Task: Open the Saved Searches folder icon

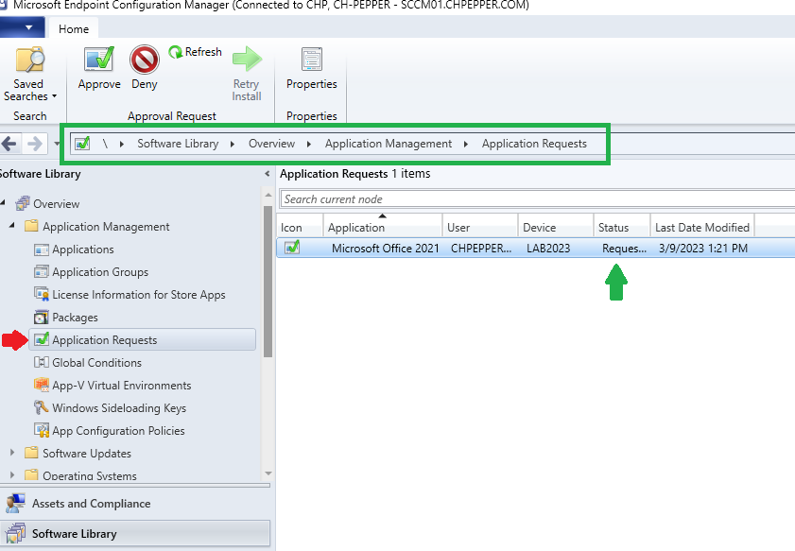Action: 30,60
